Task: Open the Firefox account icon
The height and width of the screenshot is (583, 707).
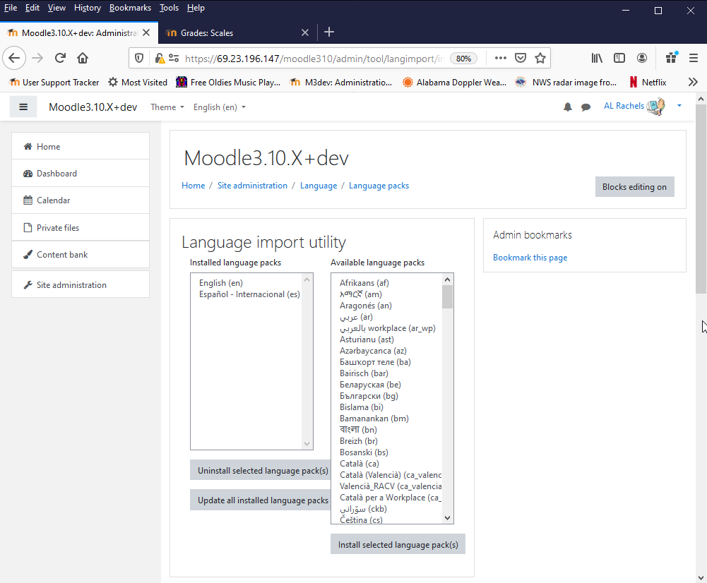Action: pos(642,58)
